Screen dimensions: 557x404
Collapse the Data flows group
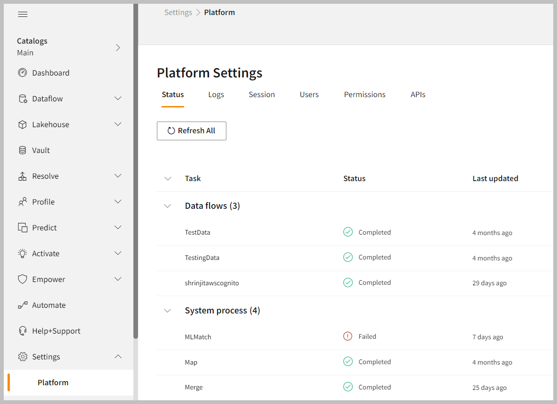(x=168, y=206)
